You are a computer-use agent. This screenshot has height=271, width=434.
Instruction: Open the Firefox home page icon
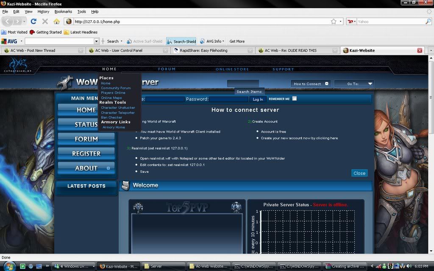point(56,21)
